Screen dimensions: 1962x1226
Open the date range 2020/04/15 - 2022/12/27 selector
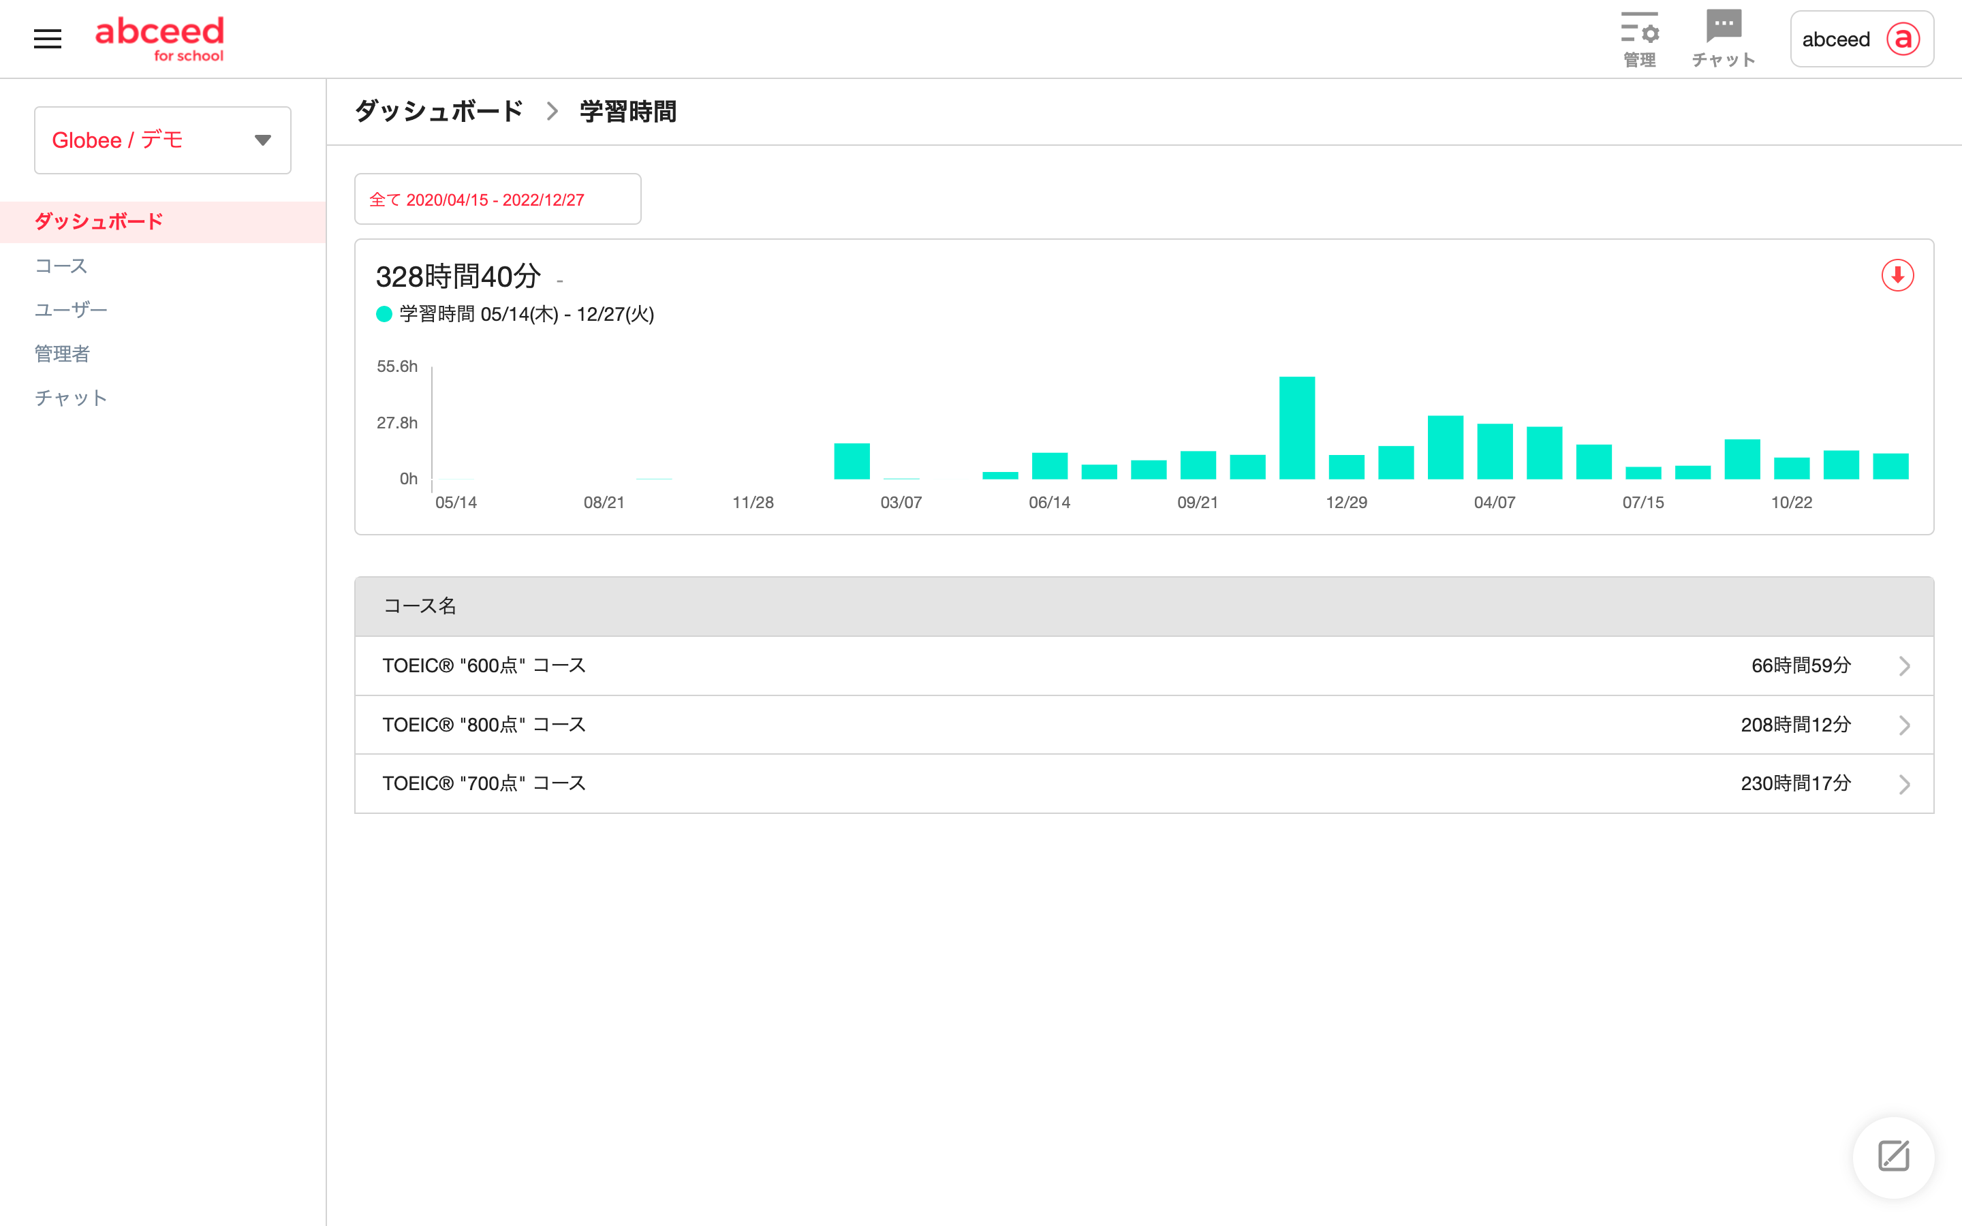point(497,200)
